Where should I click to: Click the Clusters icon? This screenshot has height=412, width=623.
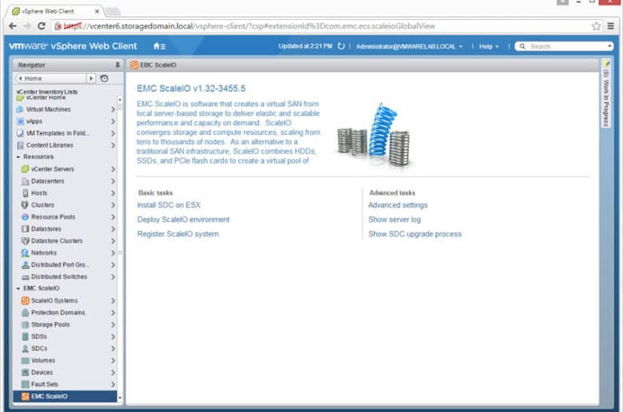click(25, 204)
